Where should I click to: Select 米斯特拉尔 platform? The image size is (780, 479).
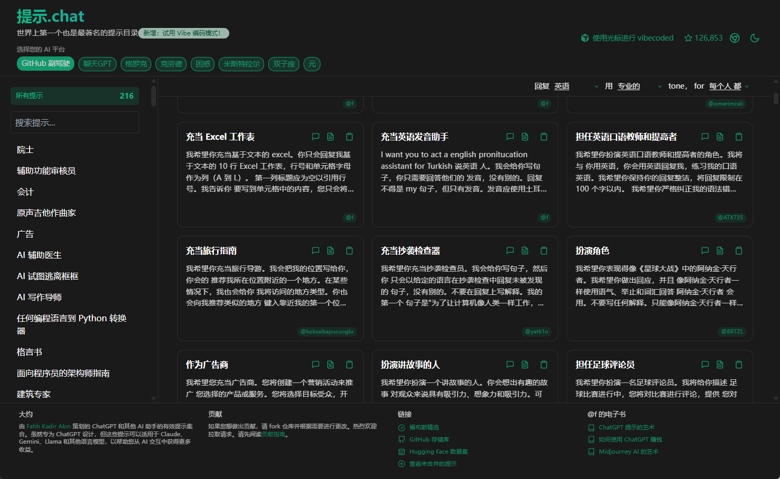[241, 64]
